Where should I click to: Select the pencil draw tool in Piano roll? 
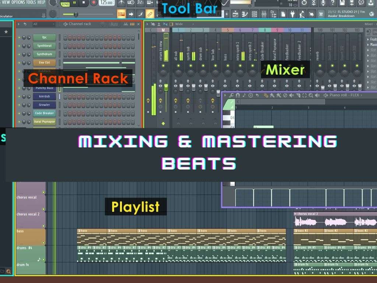pos(266,95)
